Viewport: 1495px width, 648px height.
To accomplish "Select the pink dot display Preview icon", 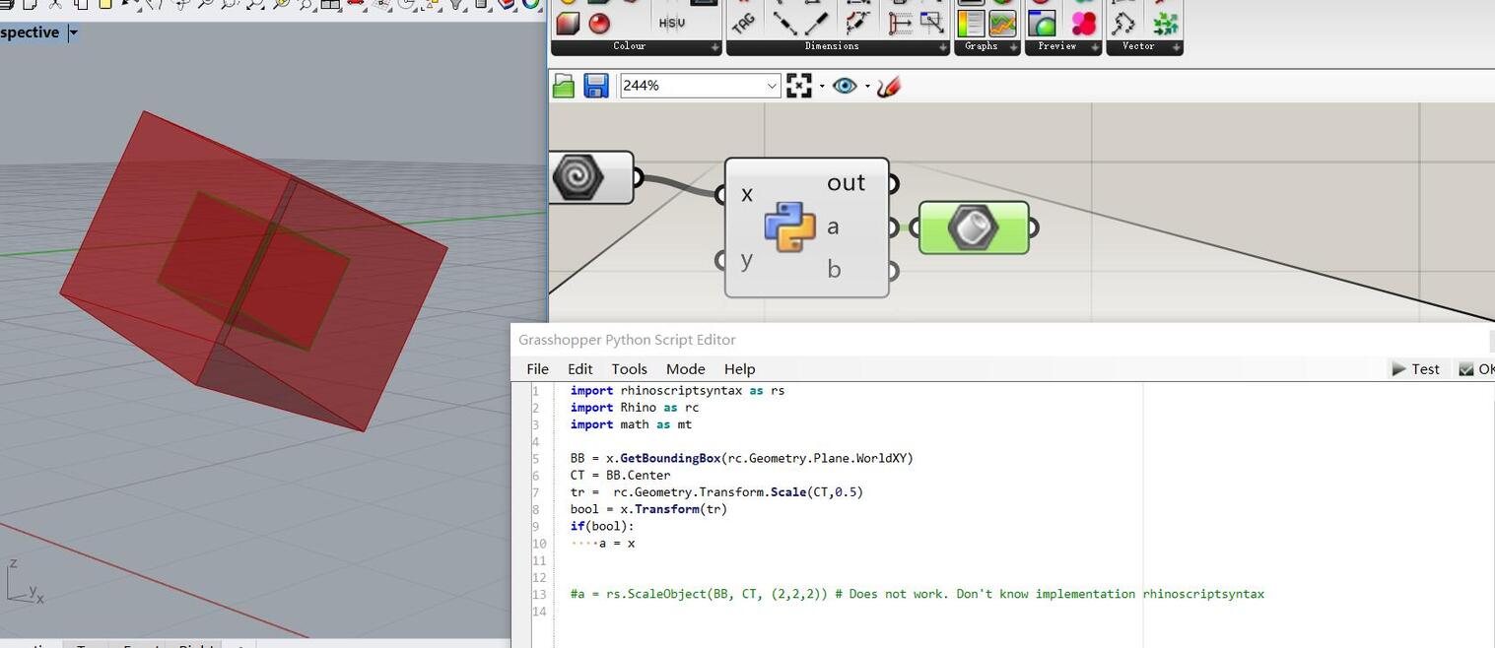I will click(x=1084, y=23).
